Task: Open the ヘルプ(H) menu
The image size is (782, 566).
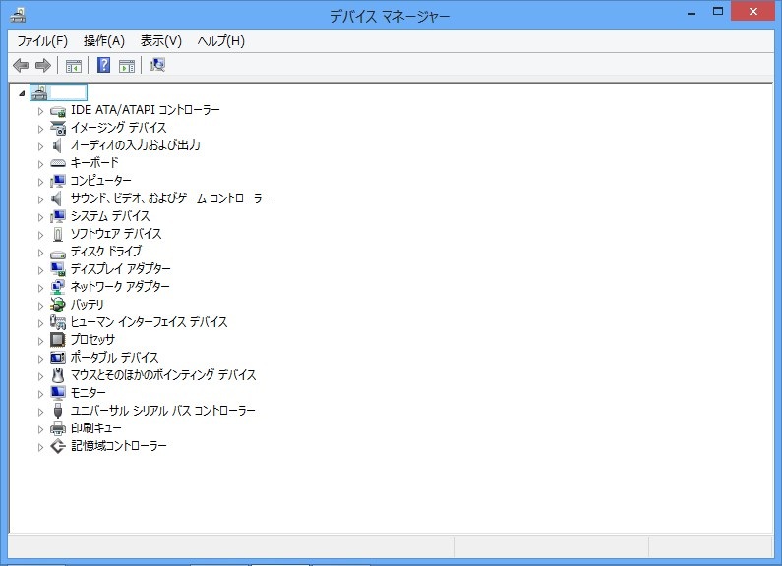Action: pos(221,41)
